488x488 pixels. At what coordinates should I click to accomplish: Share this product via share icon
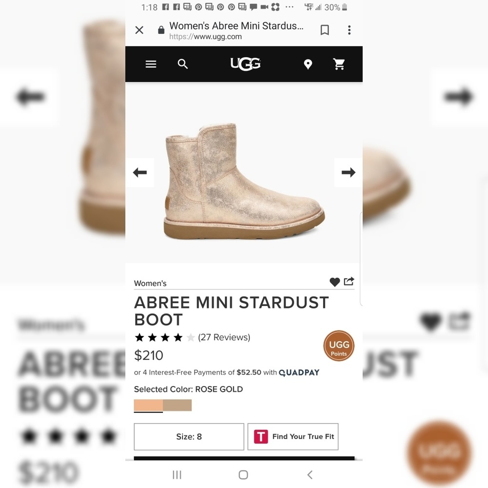pyautogui.click(x=349, y=282)
